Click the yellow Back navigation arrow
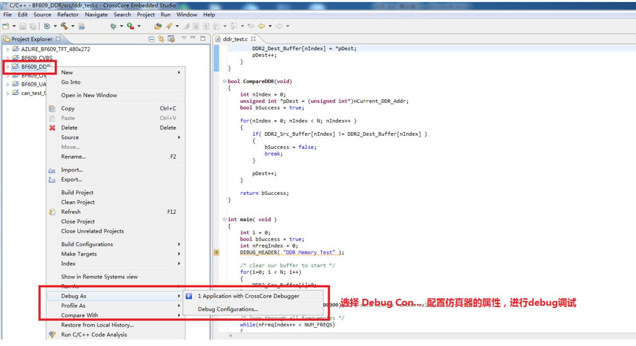The image size is (636, 346). pos(261,26)
